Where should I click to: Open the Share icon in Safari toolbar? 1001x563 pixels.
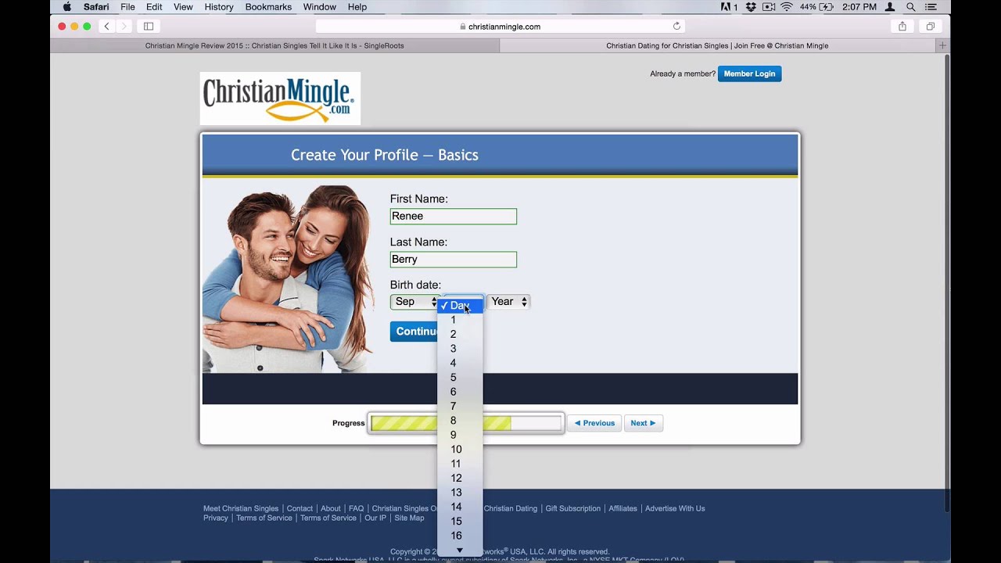click(x=902, y=27)
